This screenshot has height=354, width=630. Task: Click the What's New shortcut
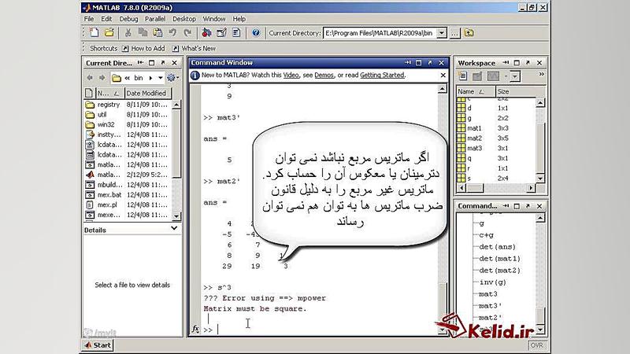194,48
